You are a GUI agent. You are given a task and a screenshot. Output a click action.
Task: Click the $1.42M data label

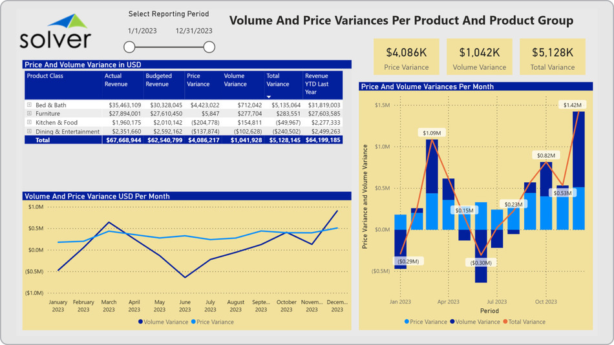point(572,105)
